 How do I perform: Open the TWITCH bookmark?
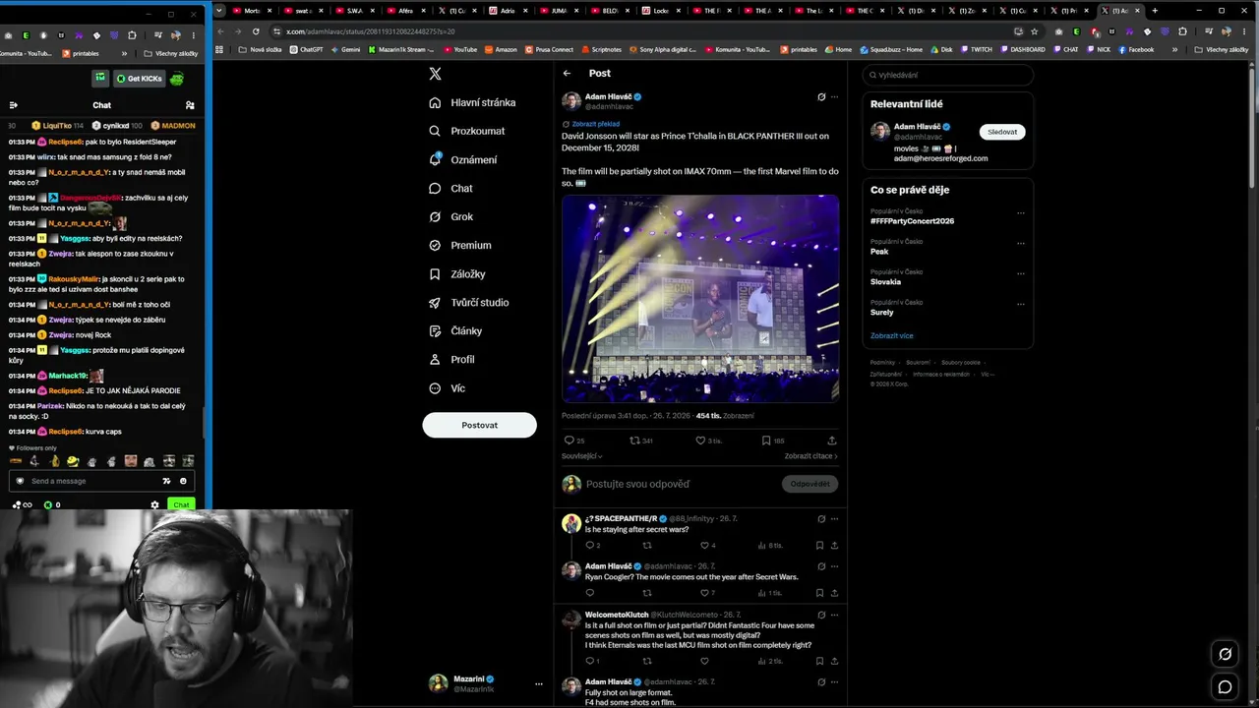[977, 49]
